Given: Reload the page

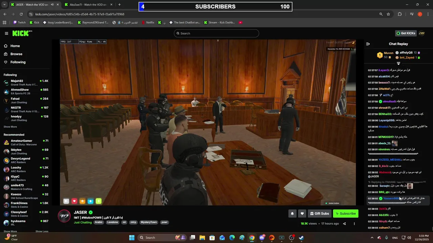Looking at the screenshot, I should point(21,14).
